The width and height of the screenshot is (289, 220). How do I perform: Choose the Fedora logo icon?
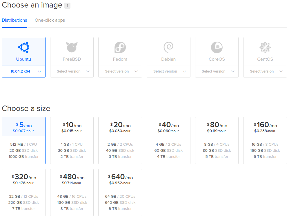120,47
